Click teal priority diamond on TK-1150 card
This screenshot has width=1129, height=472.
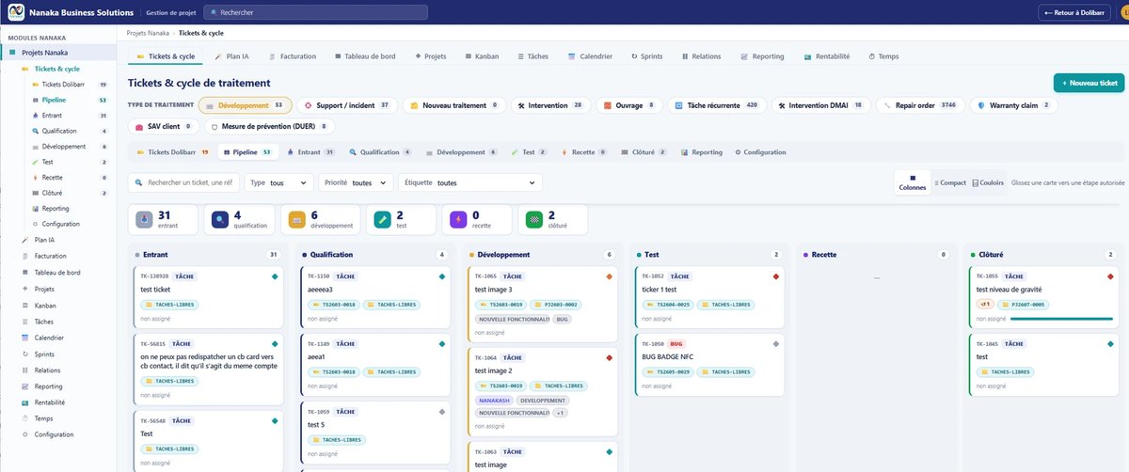441,276
